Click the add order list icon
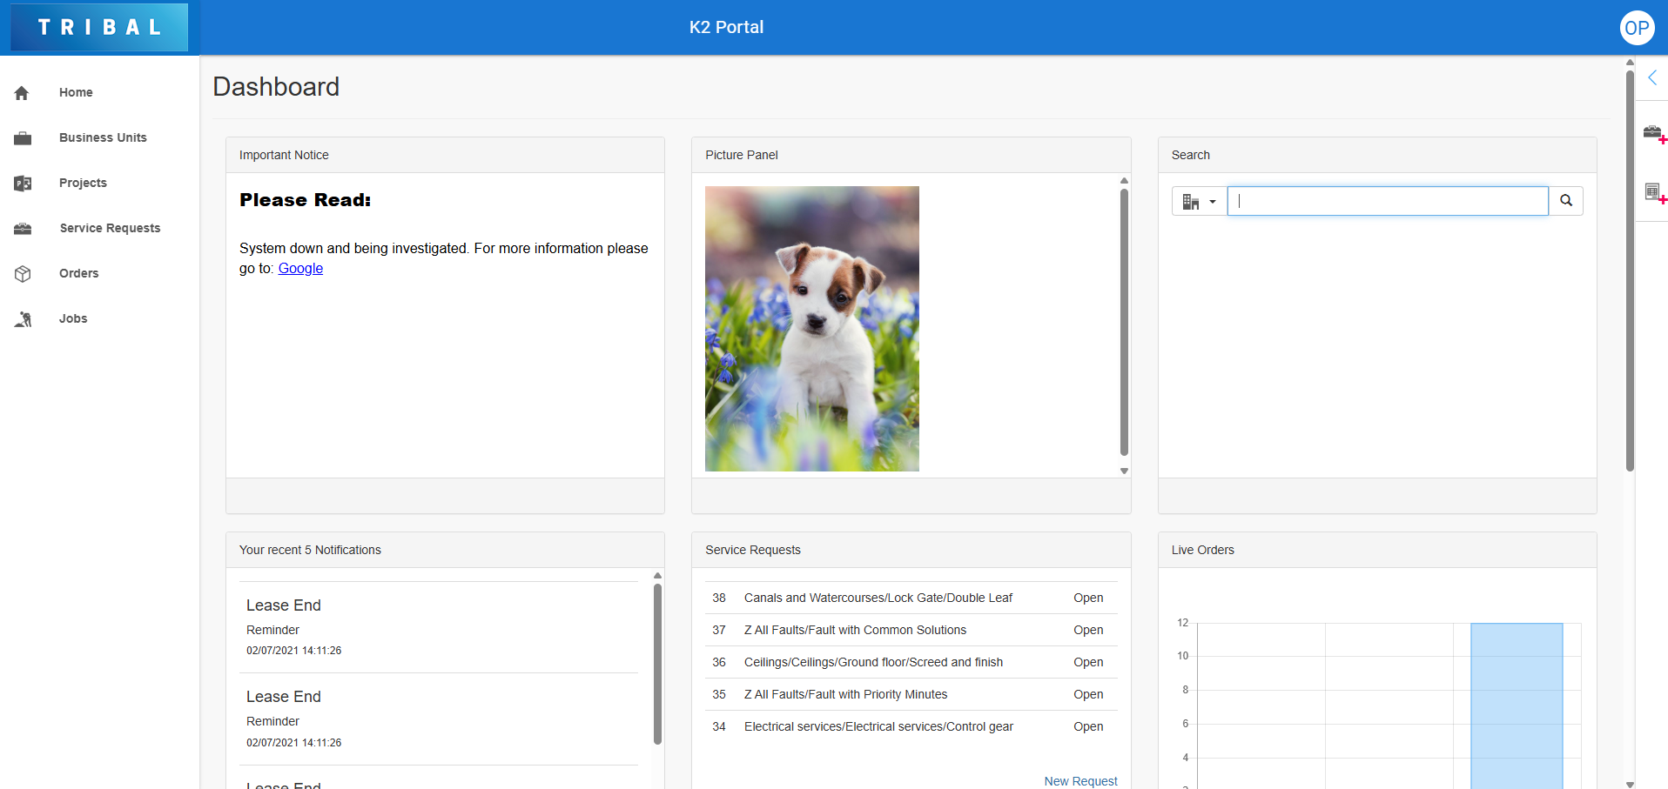This screenshot has height=789, width=1668. [1654, 193]
